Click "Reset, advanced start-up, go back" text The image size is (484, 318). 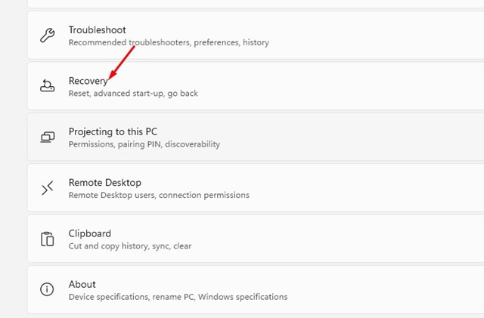[133, 94]
